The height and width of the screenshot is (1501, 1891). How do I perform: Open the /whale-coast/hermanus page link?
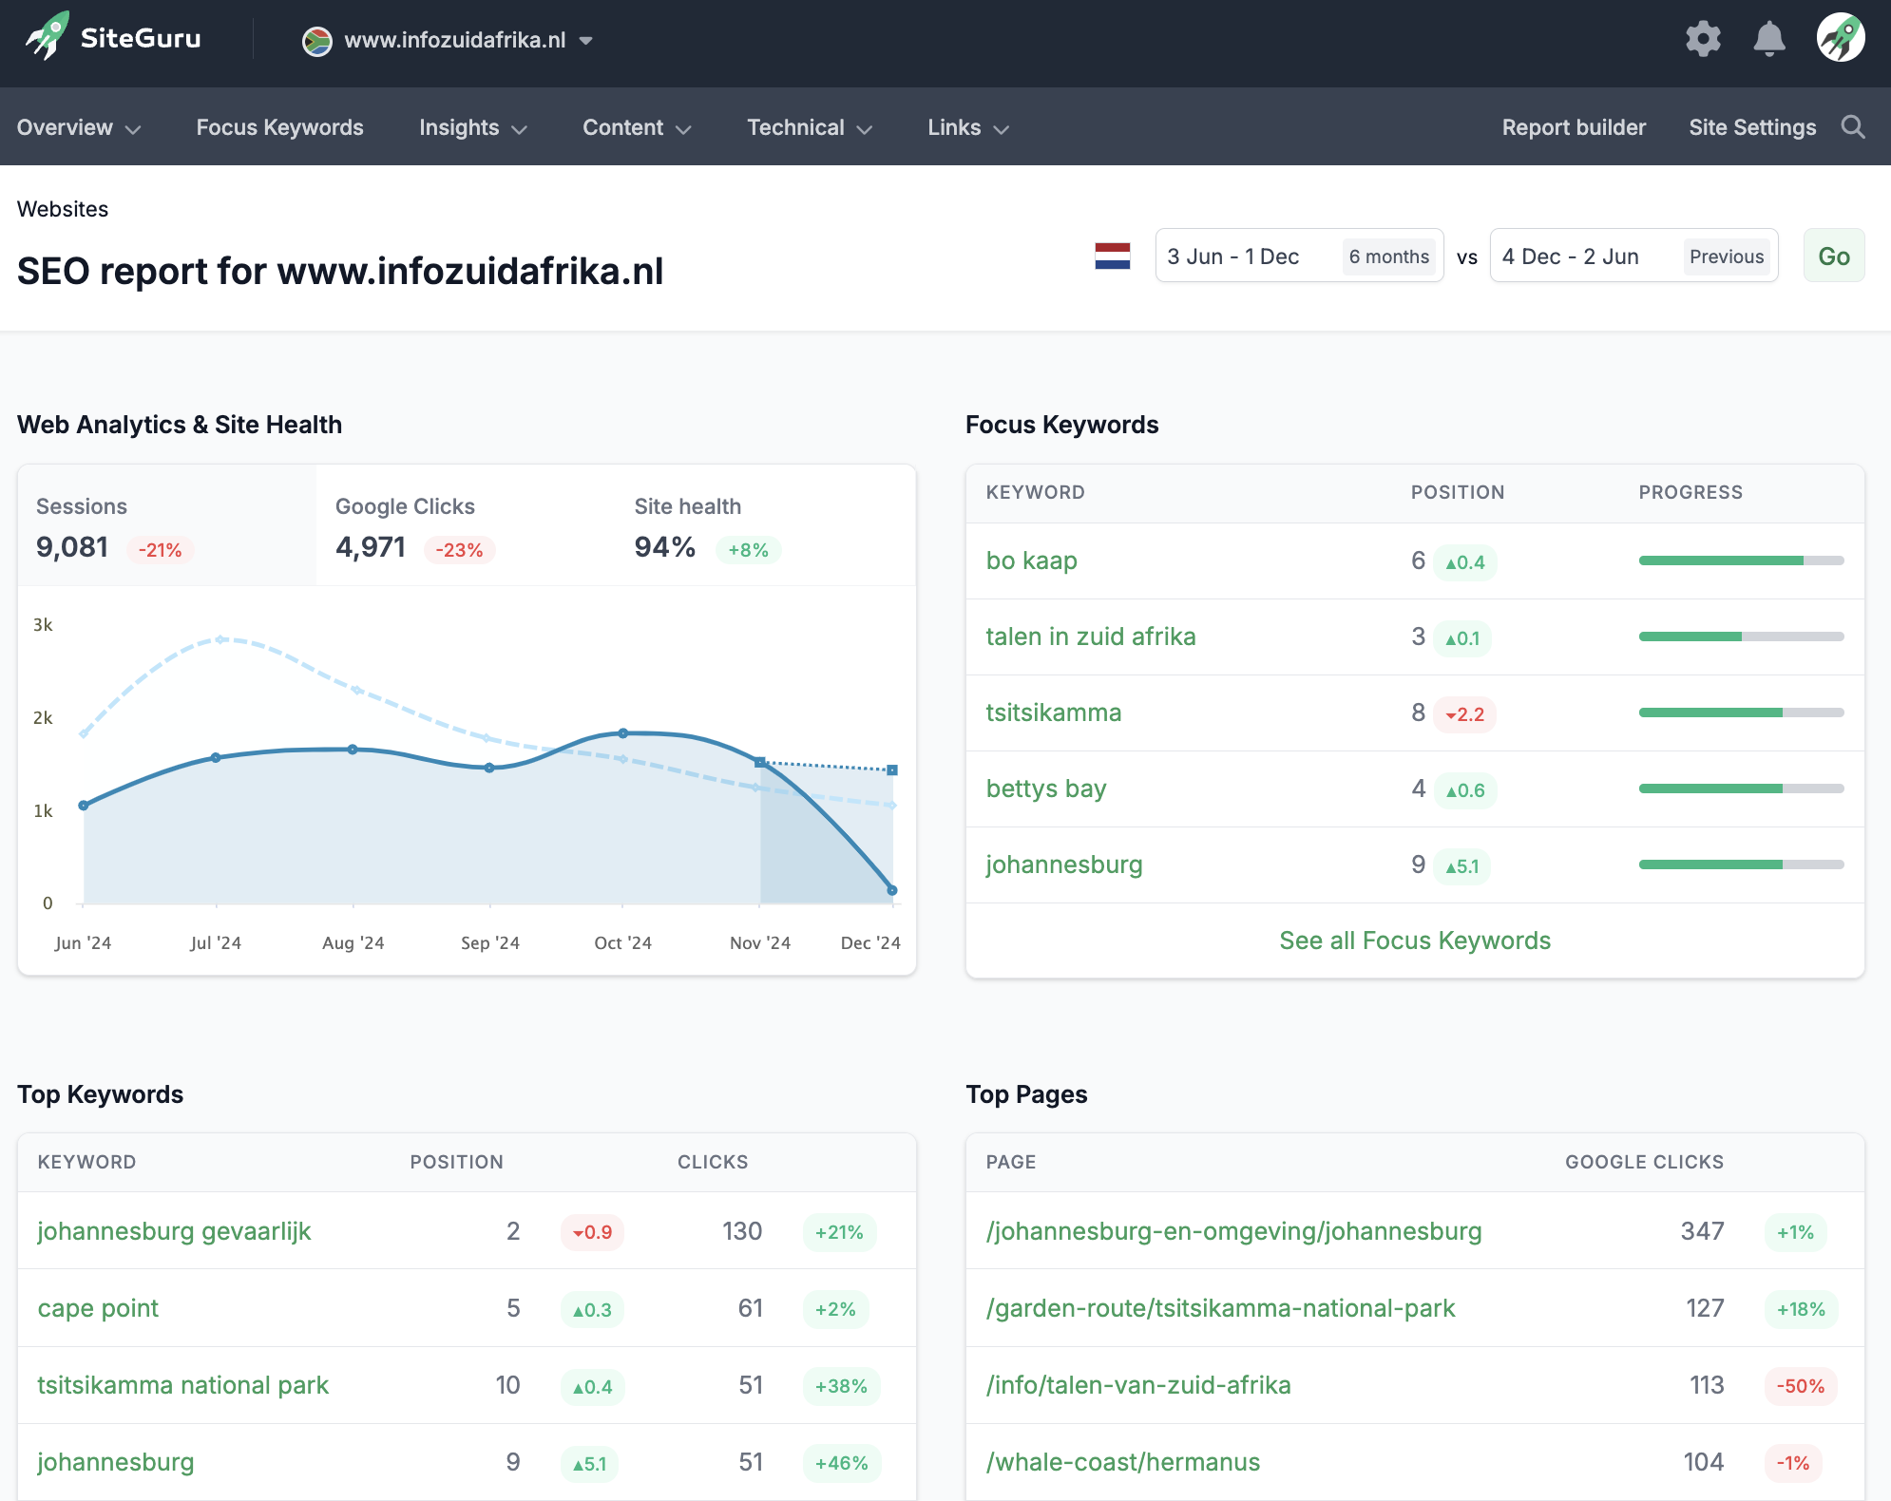[x=1123, y=1462]
